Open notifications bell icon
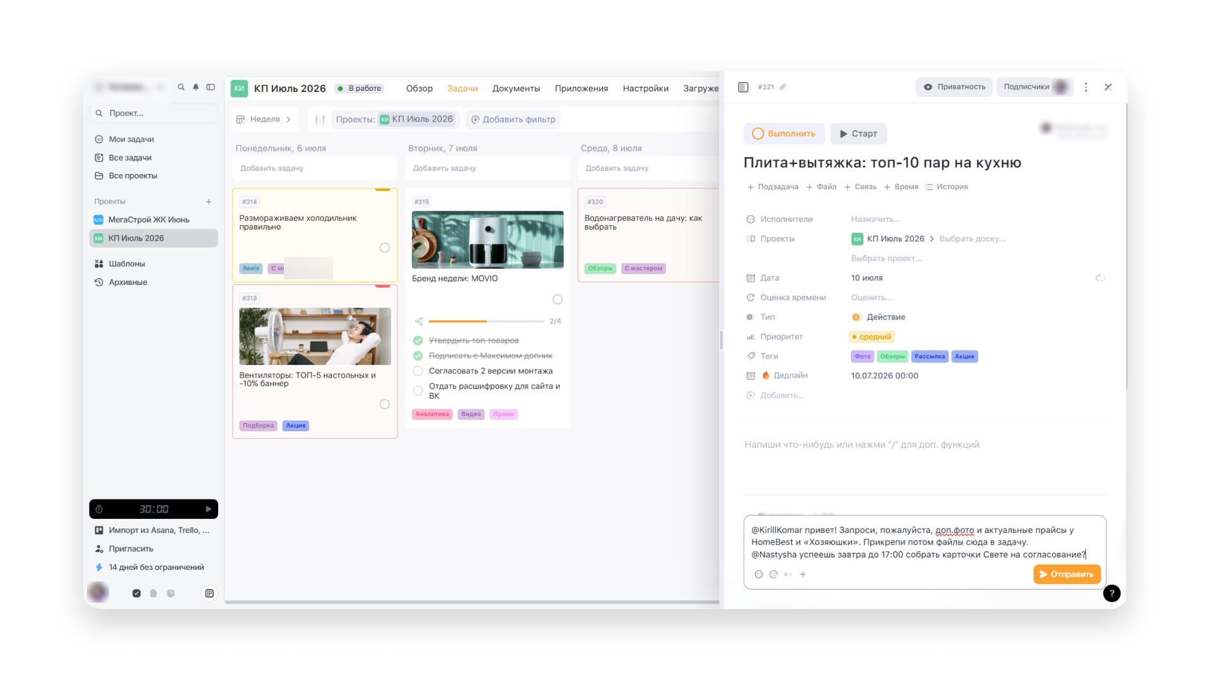Viewport: 1211px width, 681px height. (196, 87)
